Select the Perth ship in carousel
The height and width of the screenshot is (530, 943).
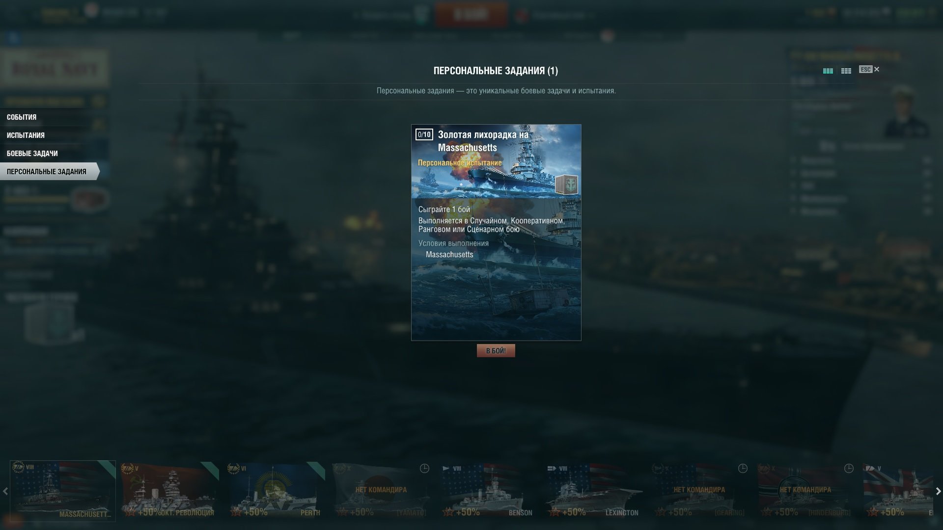[276, 491]
